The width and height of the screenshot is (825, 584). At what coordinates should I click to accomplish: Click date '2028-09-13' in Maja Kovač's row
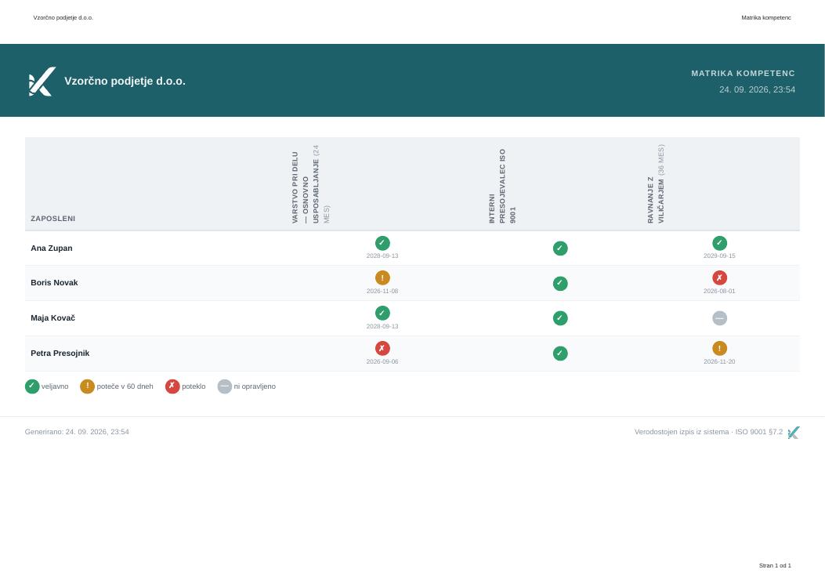point(382,327)
